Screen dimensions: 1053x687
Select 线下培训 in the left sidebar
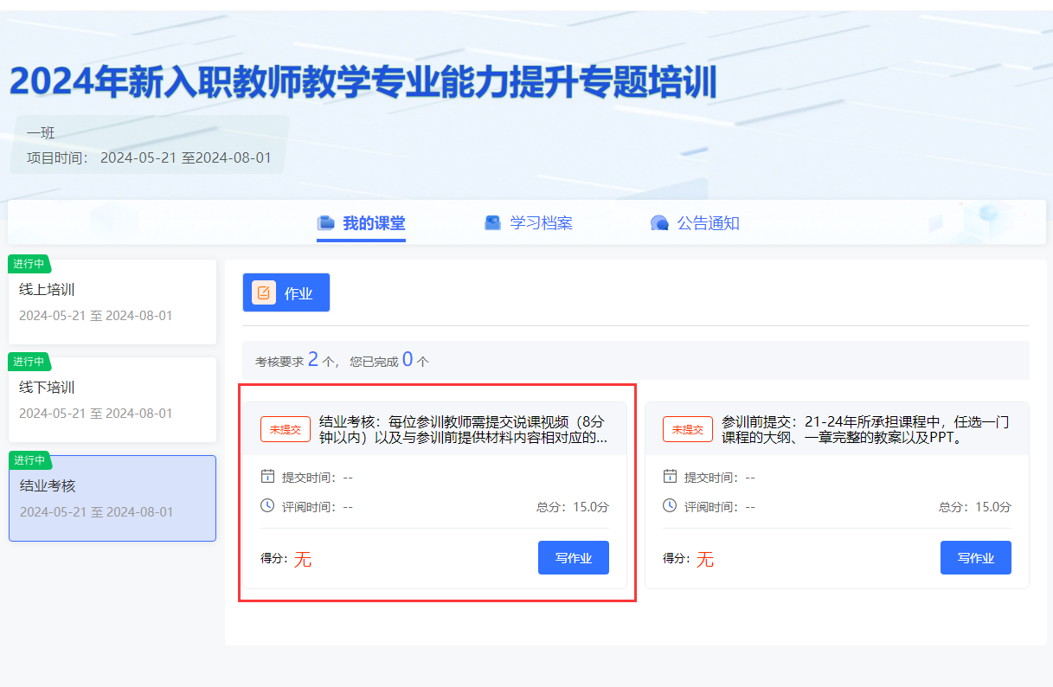(112, 400)
